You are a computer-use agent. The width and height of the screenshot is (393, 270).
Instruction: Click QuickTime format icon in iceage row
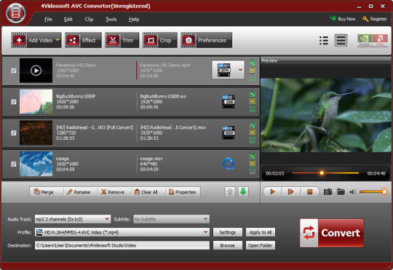pos(229,164)
